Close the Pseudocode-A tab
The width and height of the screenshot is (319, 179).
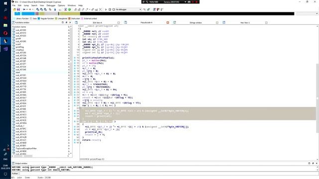click(167, 23)
